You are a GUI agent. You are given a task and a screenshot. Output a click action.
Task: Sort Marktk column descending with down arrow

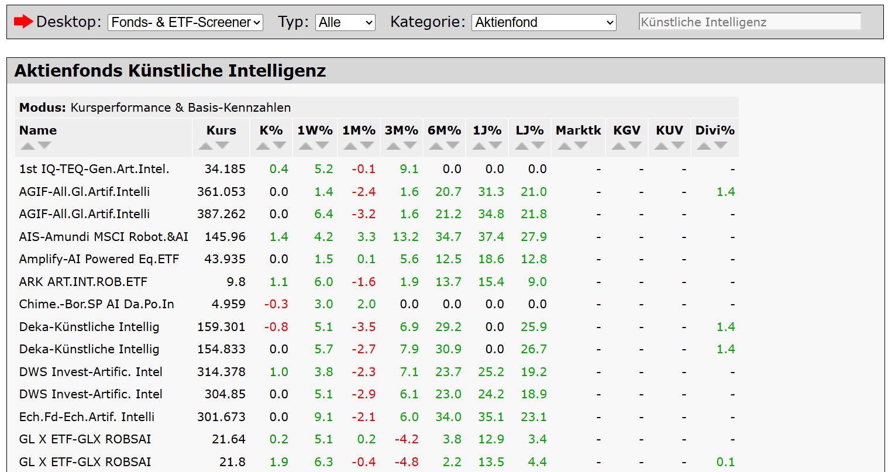(581, 146)
